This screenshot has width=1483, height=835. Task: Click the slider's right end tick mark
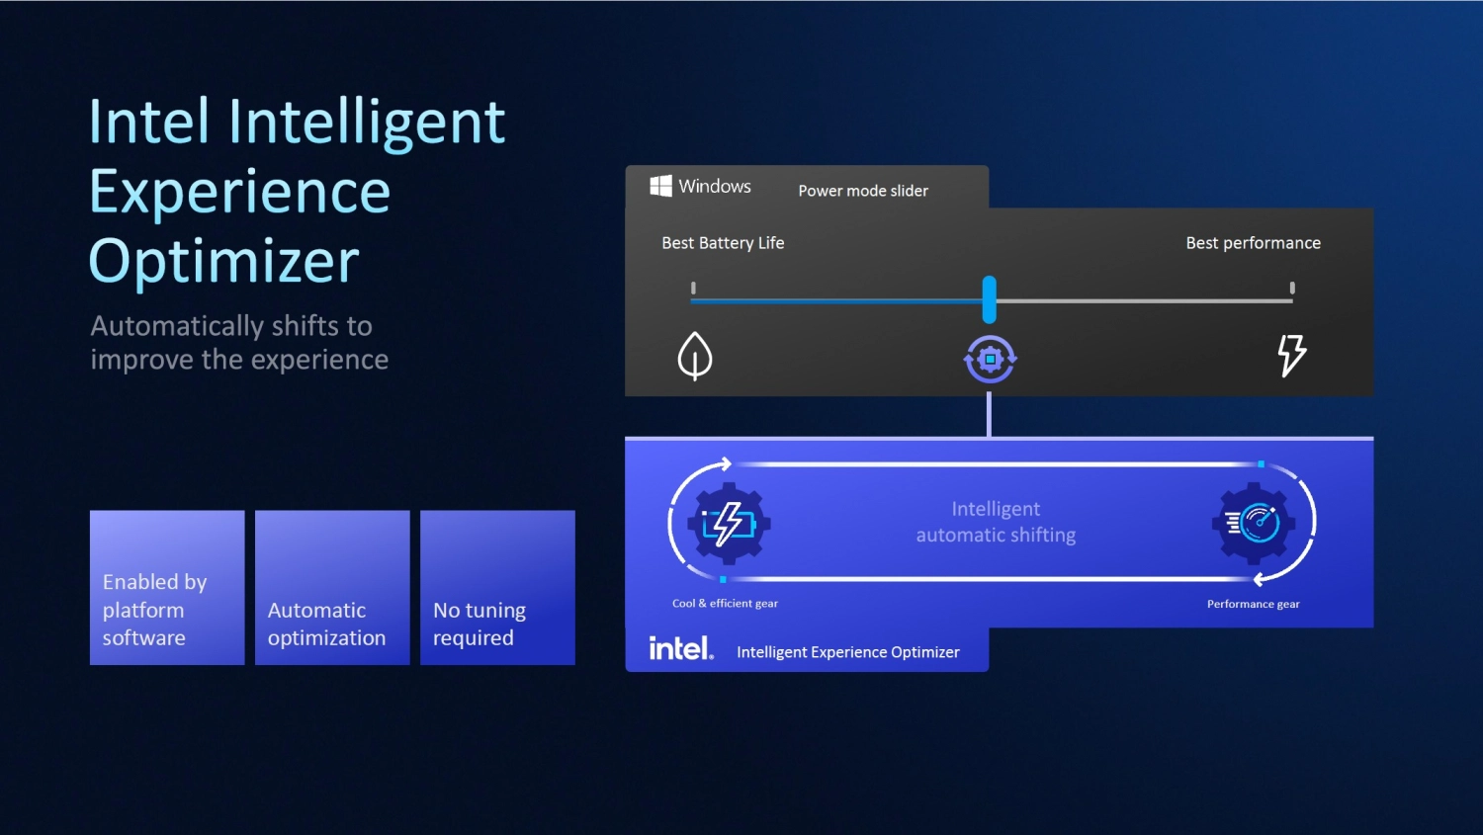(1292, 289)
